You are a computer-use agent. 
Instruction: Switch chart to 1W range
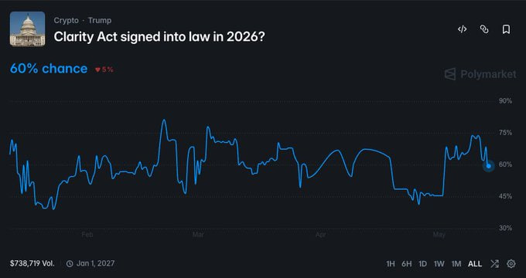(439, 263)
